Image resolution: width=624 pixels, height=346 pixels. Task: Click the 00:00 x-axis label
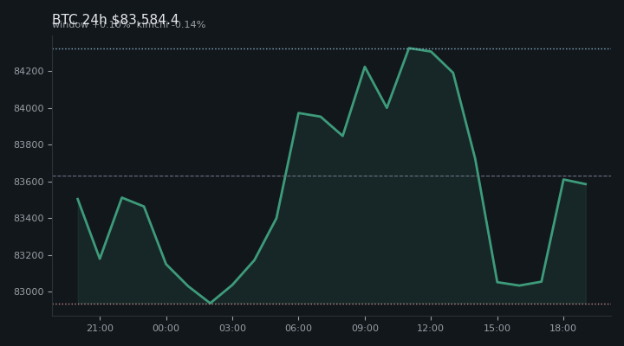[166, 328]
